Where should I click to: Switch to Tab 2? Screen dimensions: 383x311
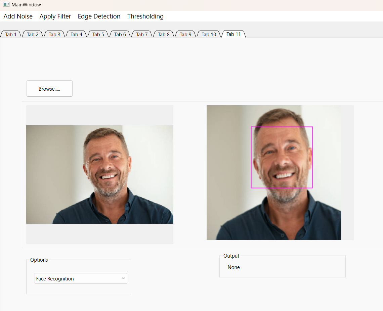point(32,34)
